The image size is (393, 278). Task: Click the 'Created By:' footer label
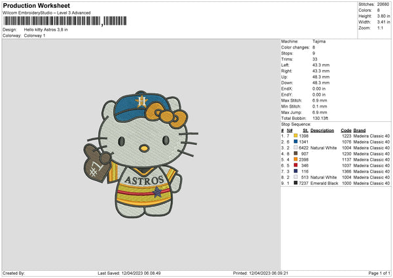pyautogui.click(x=14, y=273)
